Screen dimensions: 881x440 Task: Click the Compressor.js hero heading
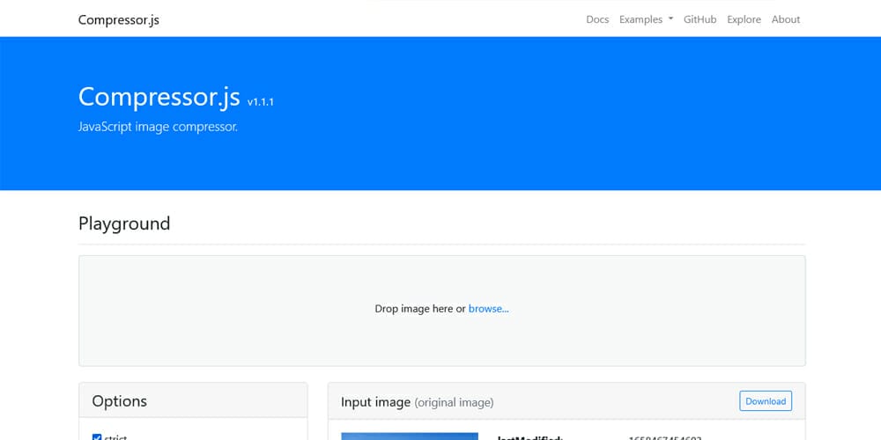[159, 97]
